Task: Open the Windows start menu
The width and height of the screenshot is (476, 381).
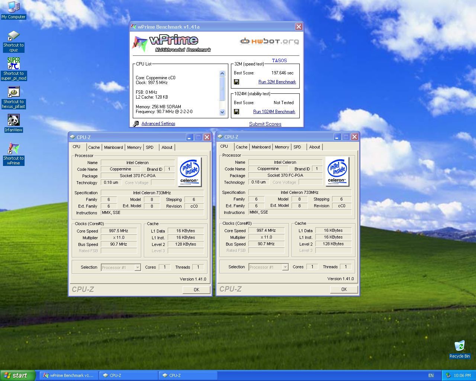Action: (x=18, y=375)
